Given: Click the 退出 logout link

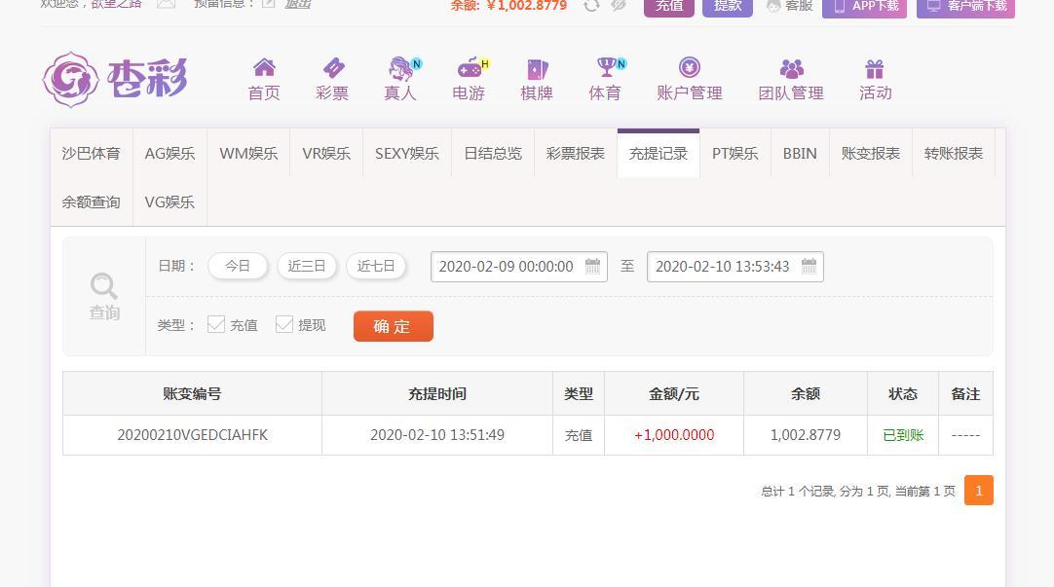Looking at the screenshot, I should (x=298, y=4).
